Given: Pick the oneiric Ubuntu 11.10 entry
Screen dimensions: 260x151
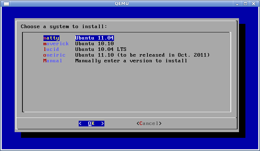Looking at the screenshot, I should pyautogui.click(x=126, y=55).
